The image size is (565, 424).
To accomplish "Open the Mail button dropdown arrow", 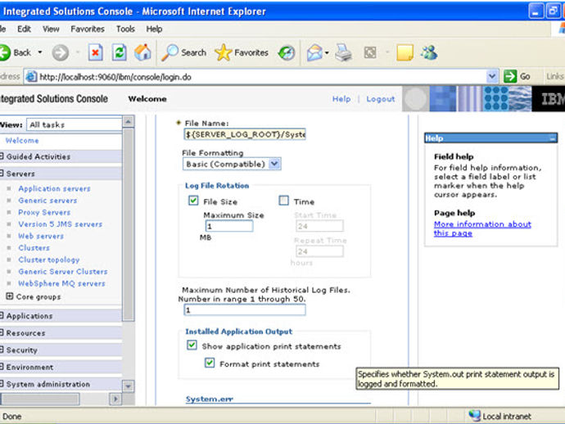I will point(327,53).
